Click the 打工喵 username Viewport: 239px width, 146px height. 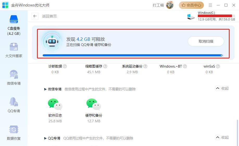tap(158, 5)
